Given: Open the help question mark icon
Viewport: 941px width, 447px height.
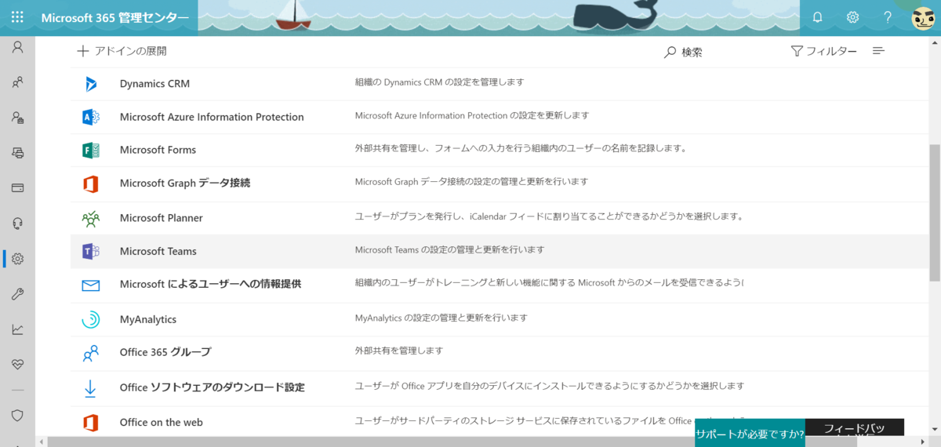Looking at the screenshot, I should 888,17.
